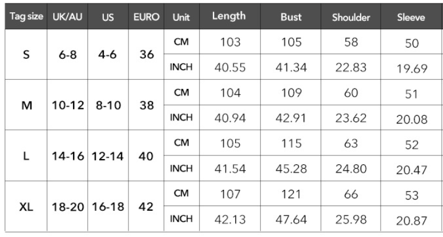This screenshot has width=443, height=237.
Task: Click the UK/AU column header
Action: pyautogui.click(x=66, y=17)
